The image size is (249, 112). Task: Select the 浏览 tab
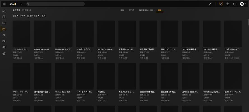tap(160, 10)
